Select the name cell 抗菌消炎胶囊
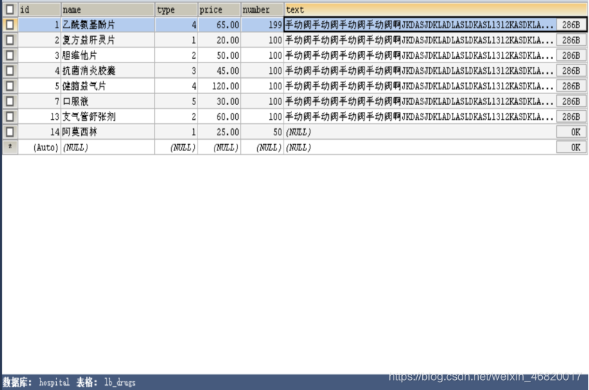 (x=107, y=70)
